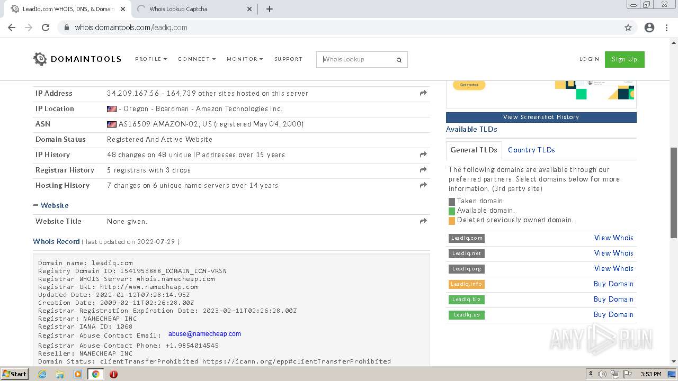The image size is (678, 381).
Task: Open the Windows Start button
Action: pos(14,374)
